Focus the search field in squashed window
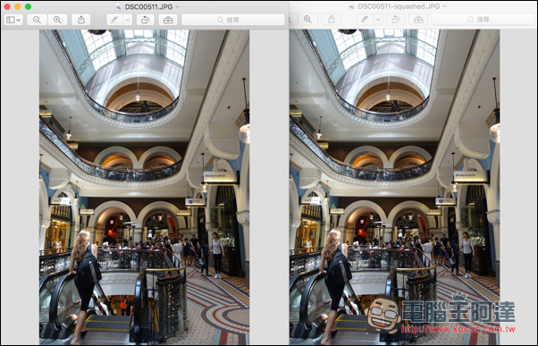538x346 pixels. 483,20
